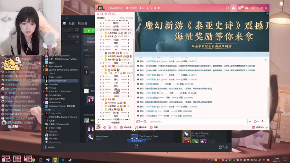Click the share icon in YY header

[155, 8]
